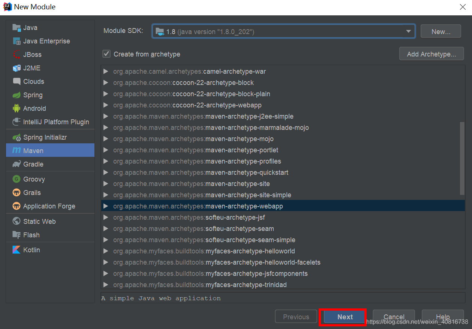Click the Maven 'm' icon
Viewport: 472px width, 329px height.
click(x=16, y=150)
